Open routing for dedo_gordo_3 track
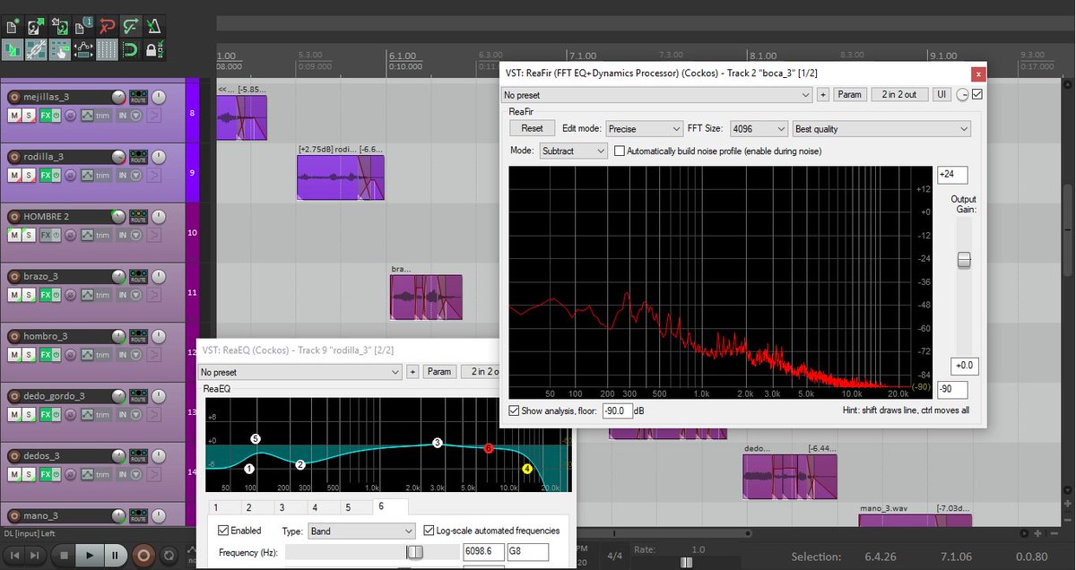 (x=138, y=395)
